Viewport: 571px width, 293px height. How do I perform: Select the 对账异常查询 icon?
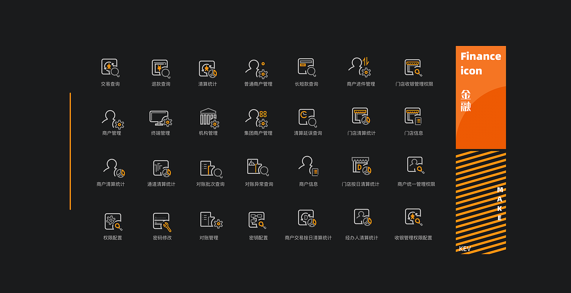click(258, 167)
